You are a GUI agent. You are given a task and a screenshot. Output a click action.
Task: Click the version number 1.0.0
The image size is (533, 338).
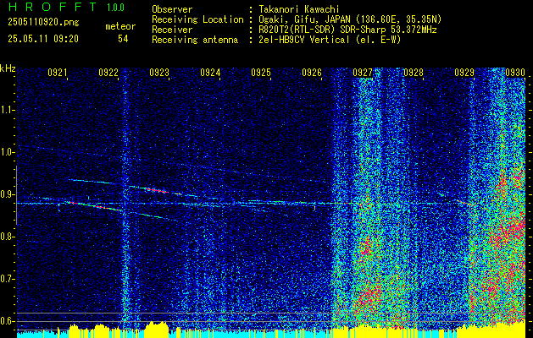click(x=115, y=7)
